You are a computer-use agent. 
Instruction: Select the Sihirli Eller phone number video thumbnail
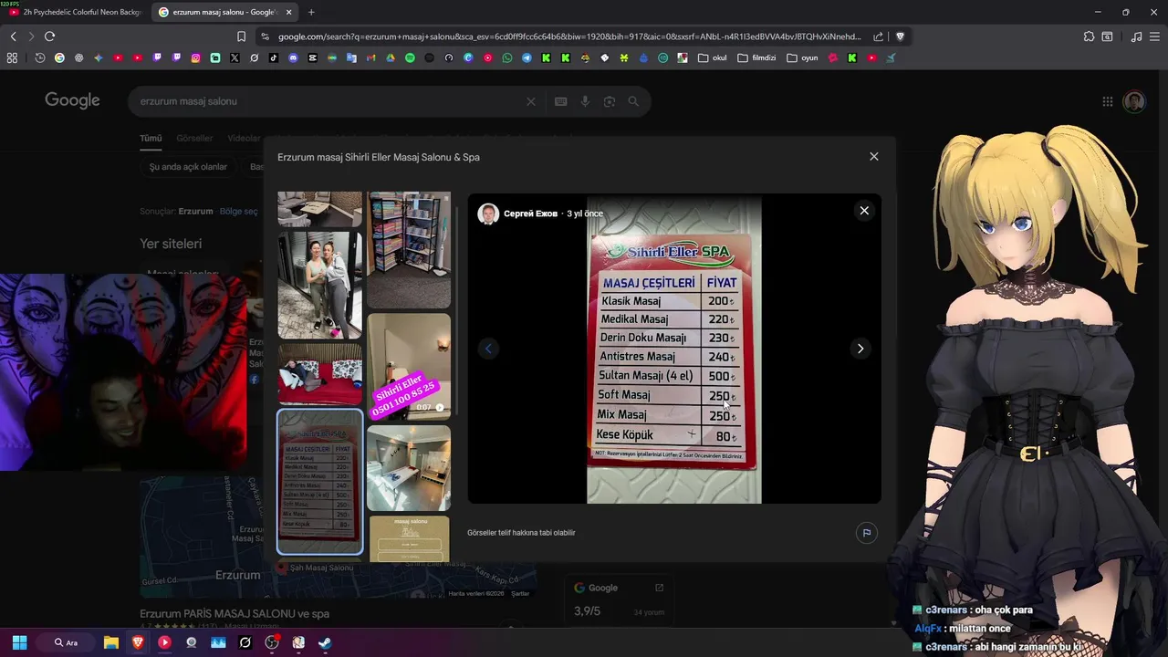[409, 367]
